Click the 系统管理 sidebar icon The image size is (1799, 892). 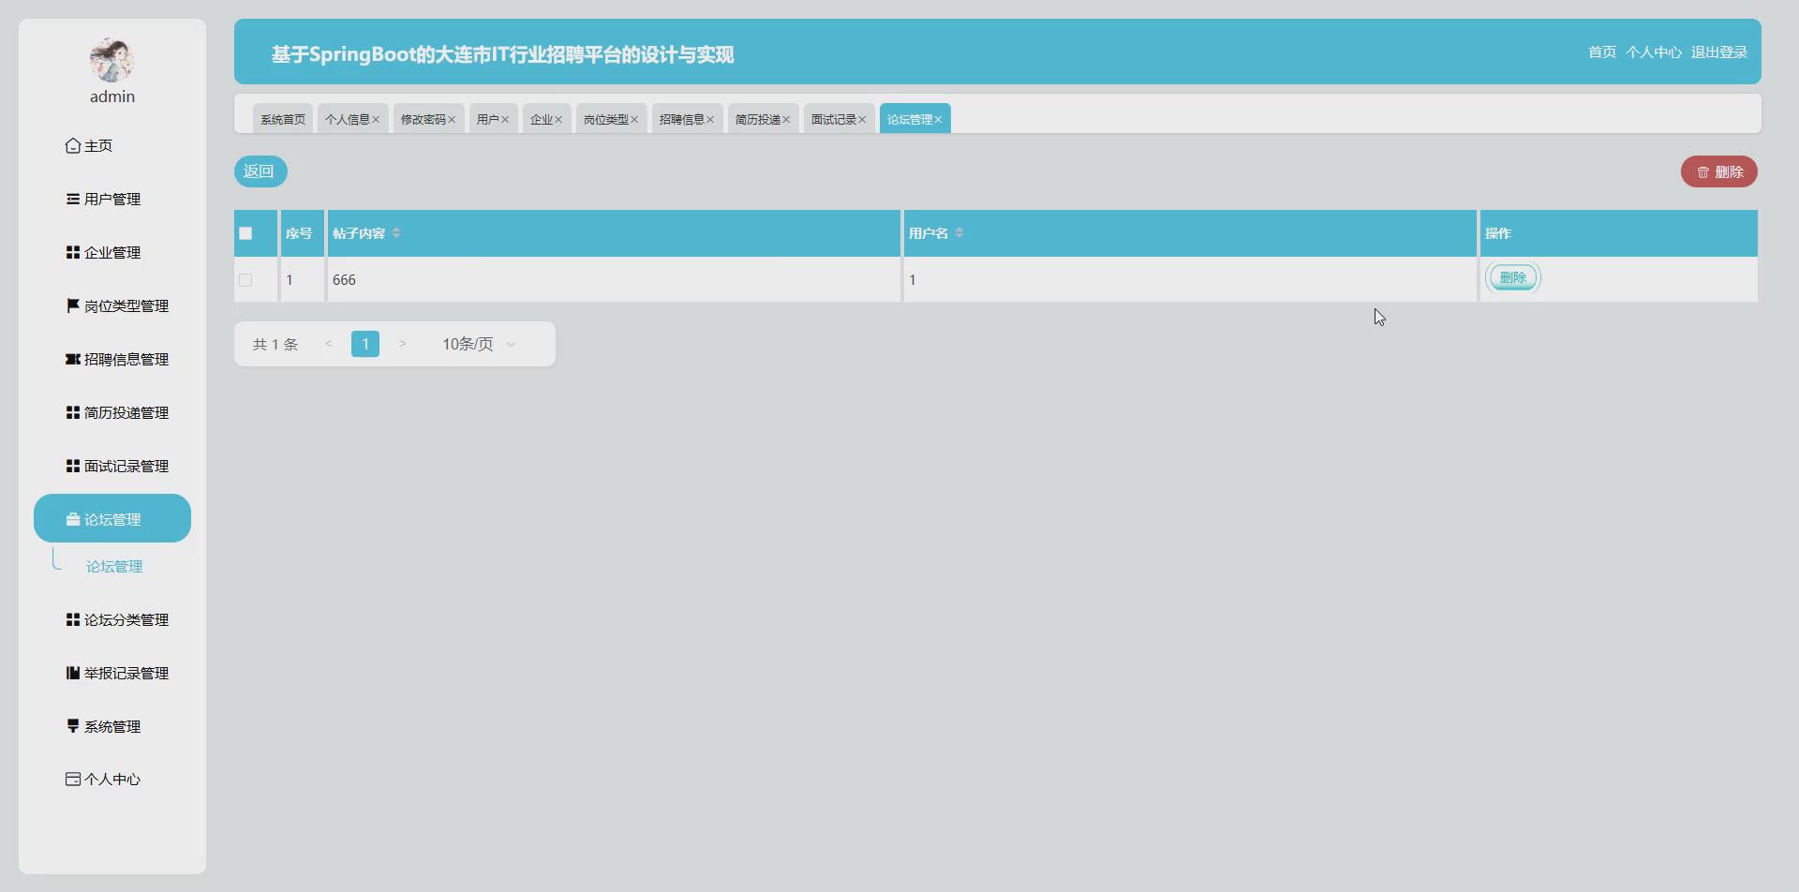point(72,726)
